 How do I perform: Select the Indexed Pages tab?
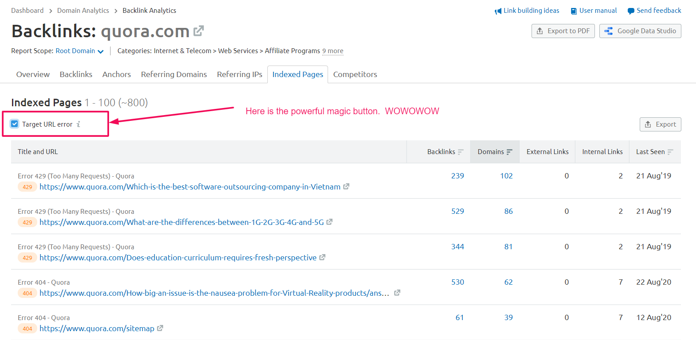(297, 74)
